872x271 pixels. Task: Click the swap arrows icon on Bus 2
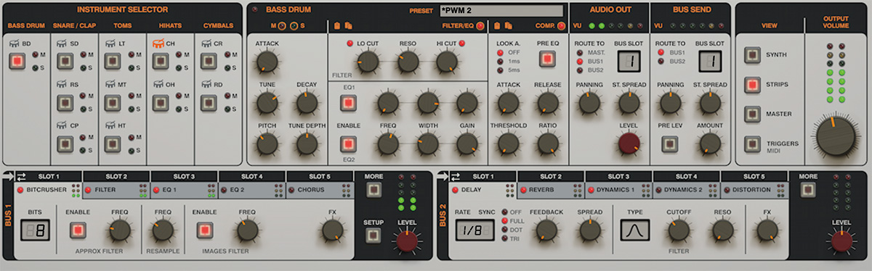(455, 177)
